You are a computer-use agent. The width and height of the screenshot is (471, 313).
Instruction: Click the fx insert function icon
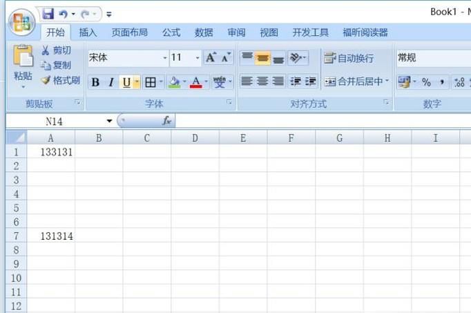pos(166,121)
